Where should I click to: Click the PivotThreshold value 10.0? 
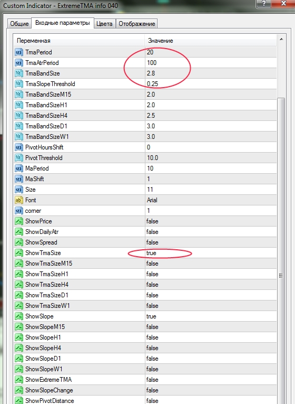point(152,158)
